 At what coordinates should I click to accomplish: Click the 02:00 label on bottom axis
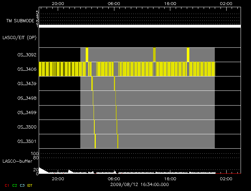[226, 178]
